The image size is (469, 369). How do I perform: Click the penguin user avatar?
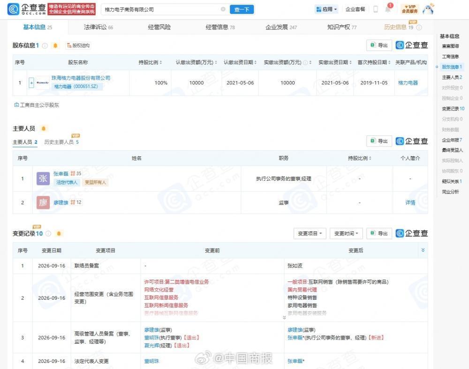point(428,9)
